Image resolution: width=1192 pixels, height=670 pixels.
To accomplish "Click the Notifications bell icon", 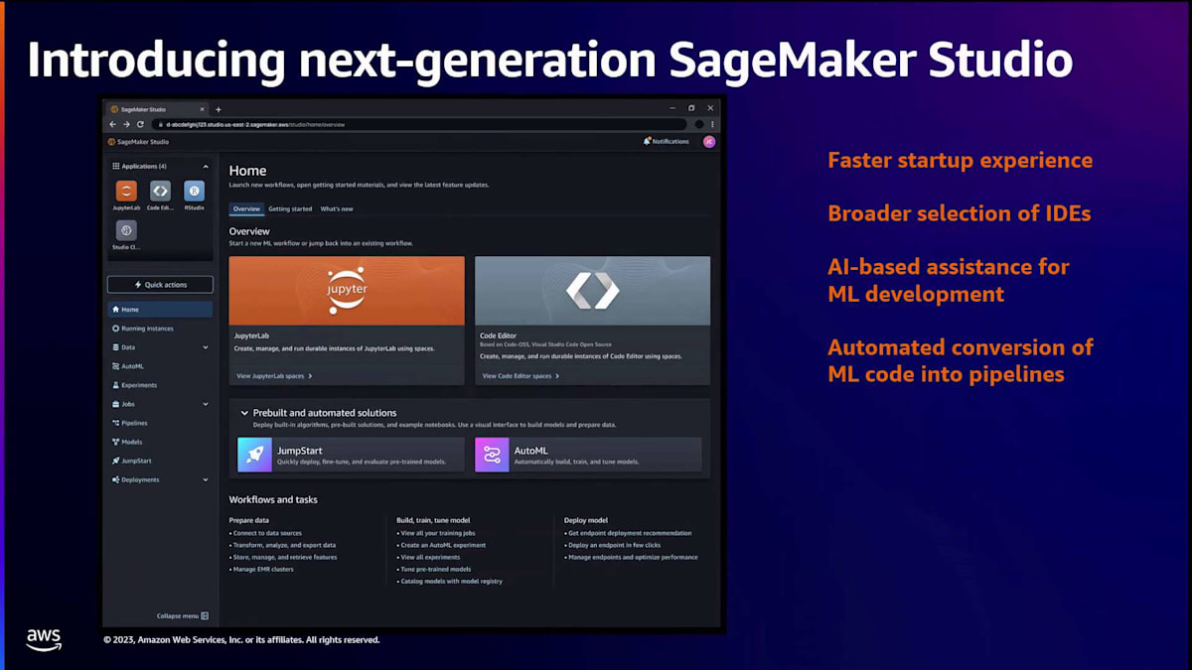I will pyautogui.click(x=647, y=141).
